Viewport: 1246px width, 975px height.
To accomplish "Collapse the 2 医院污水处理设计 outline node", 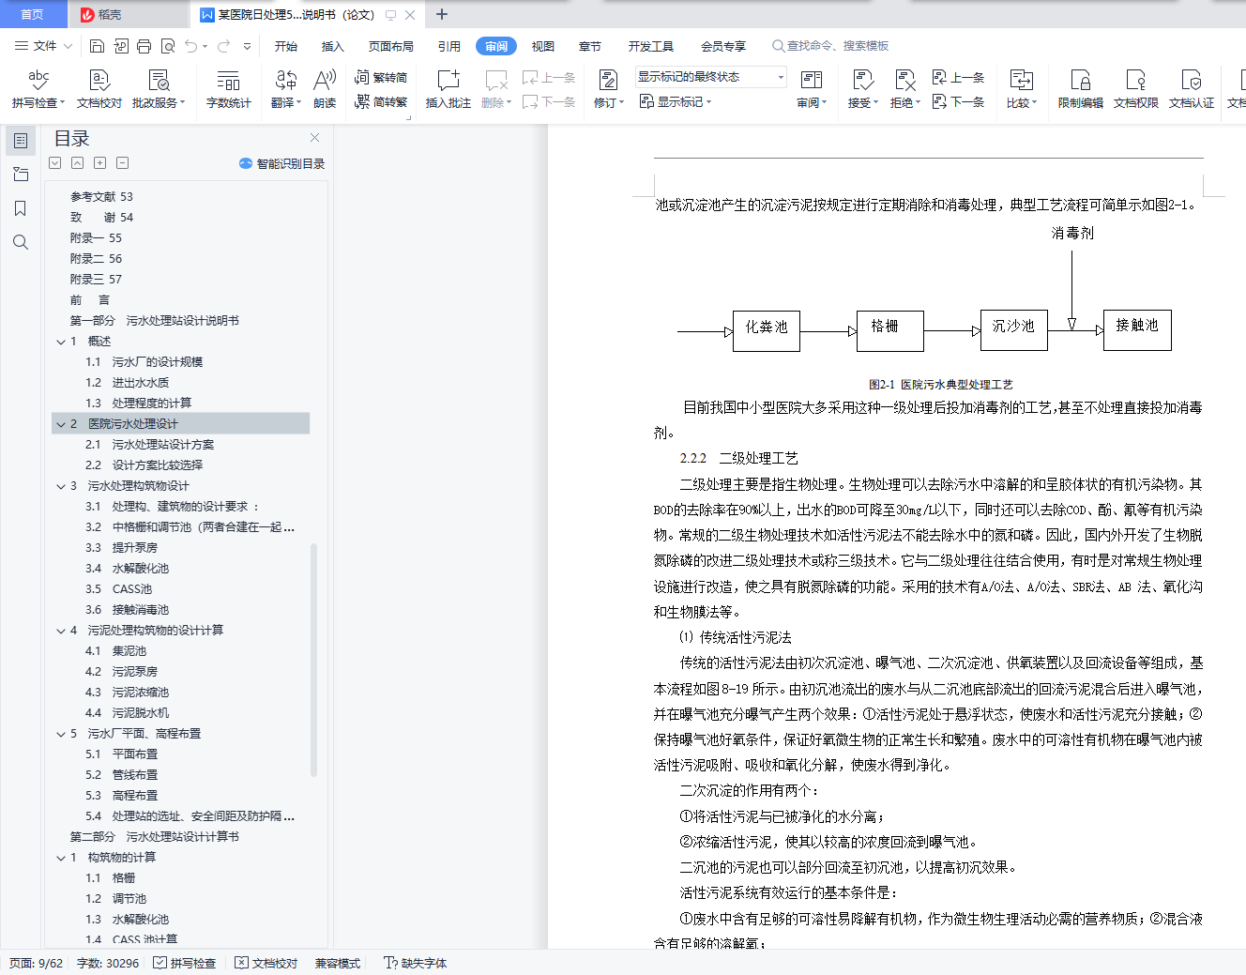I will click(61, 424).
